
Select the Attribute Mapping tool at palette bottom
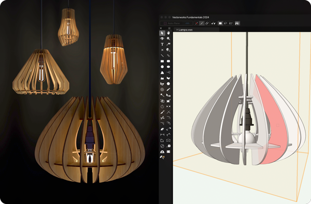coord(162,158)
